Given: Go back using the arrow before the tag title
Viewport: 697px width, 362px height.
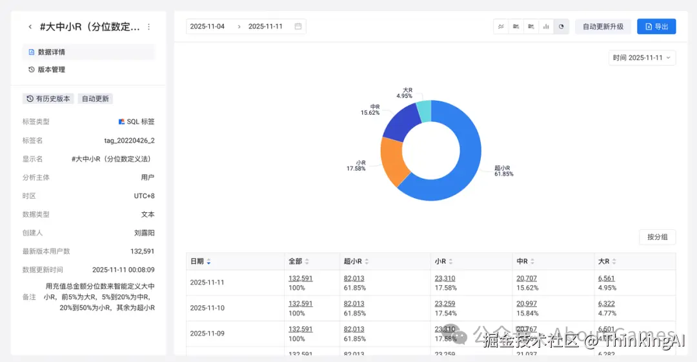Looking at the screenshot, I should [30, 26].
